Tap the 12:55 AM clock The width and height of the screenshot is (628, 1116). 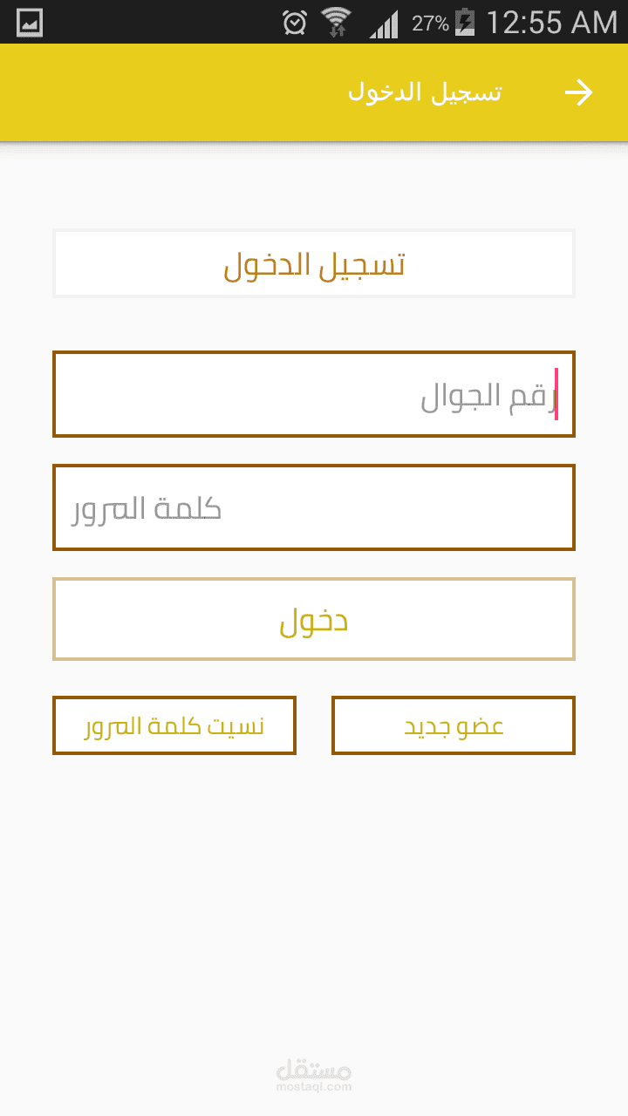551,23
